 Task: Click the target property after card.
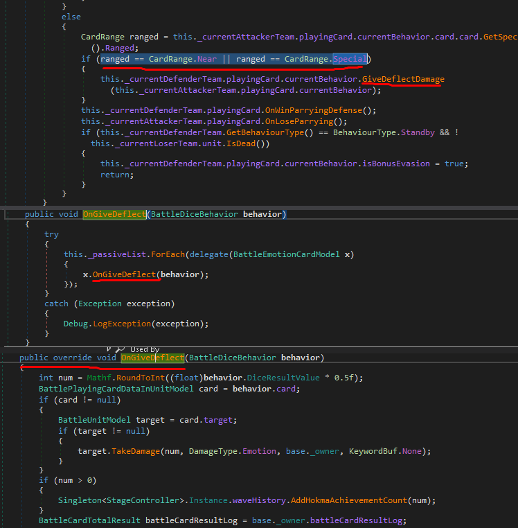(217, 420)
